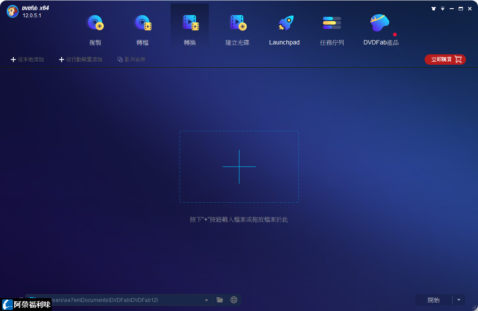Click the window corner resize grip
Screen dimensions: 478x311
475,308
